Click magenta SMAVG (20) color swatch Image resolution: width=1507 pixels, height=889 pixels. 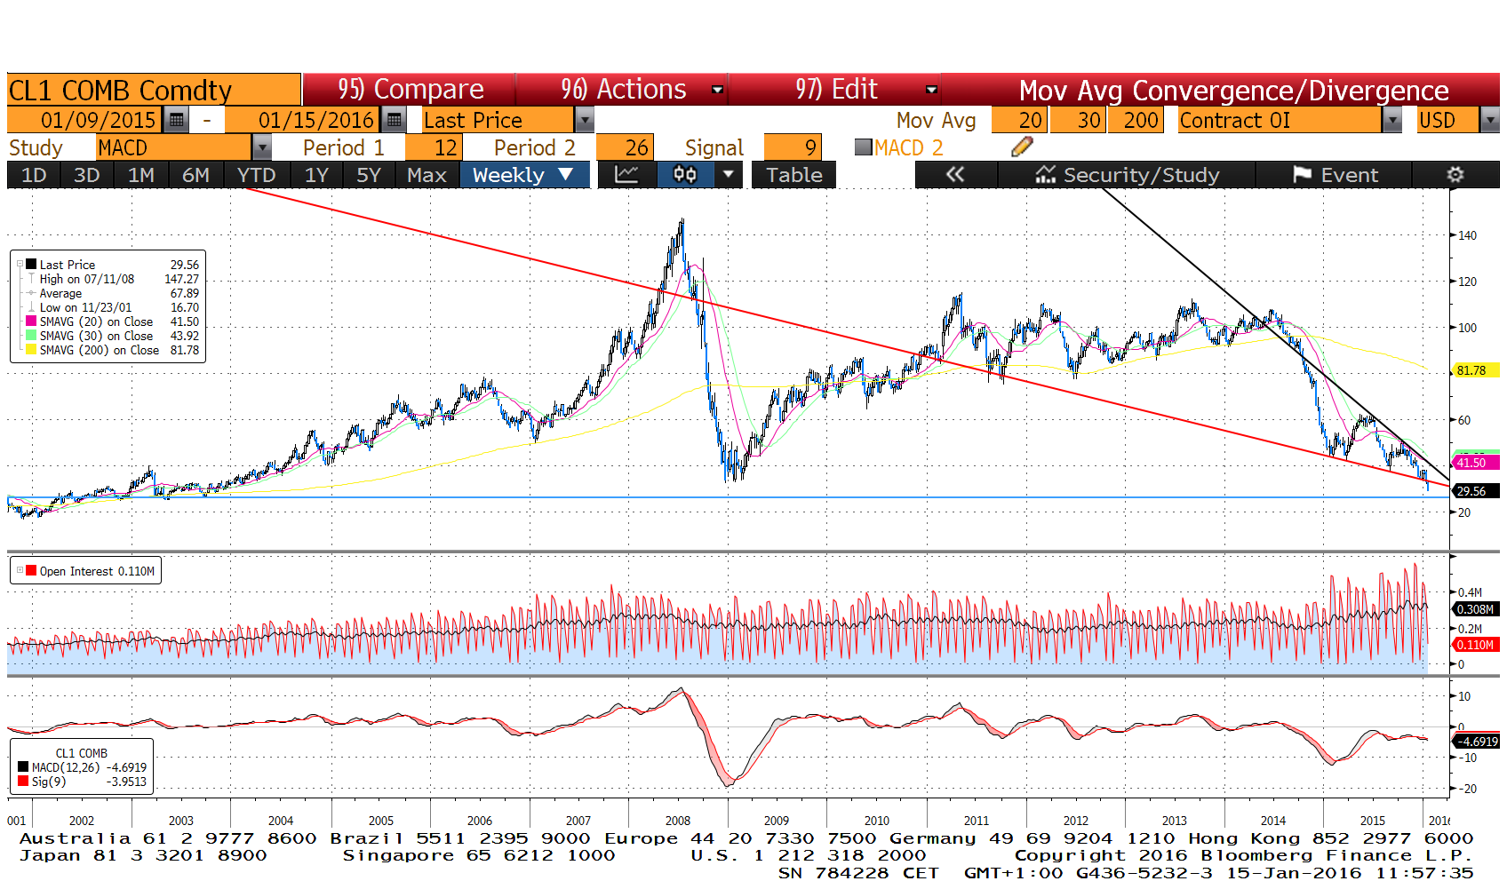[31, 321]
